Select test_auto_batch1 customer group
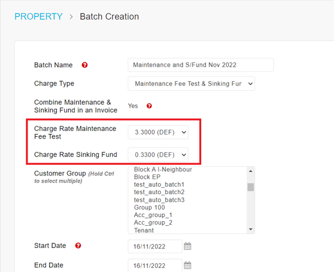Image resolution: width=334 pixels, height=272 pixels. pos(187,184)
